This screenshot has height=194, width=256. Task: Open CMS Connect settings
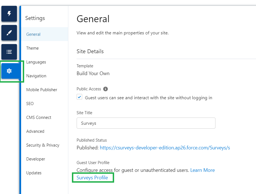(39, 117)
